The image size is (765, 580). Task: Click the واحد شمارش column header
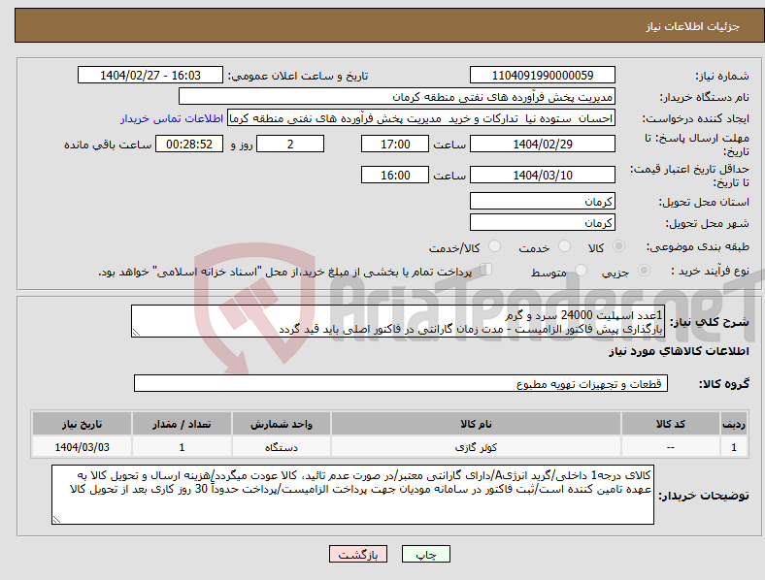282,424
